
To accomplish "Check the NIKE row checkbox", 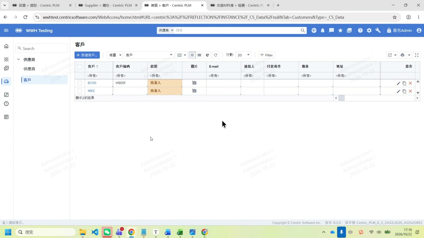I will (80, 91).
